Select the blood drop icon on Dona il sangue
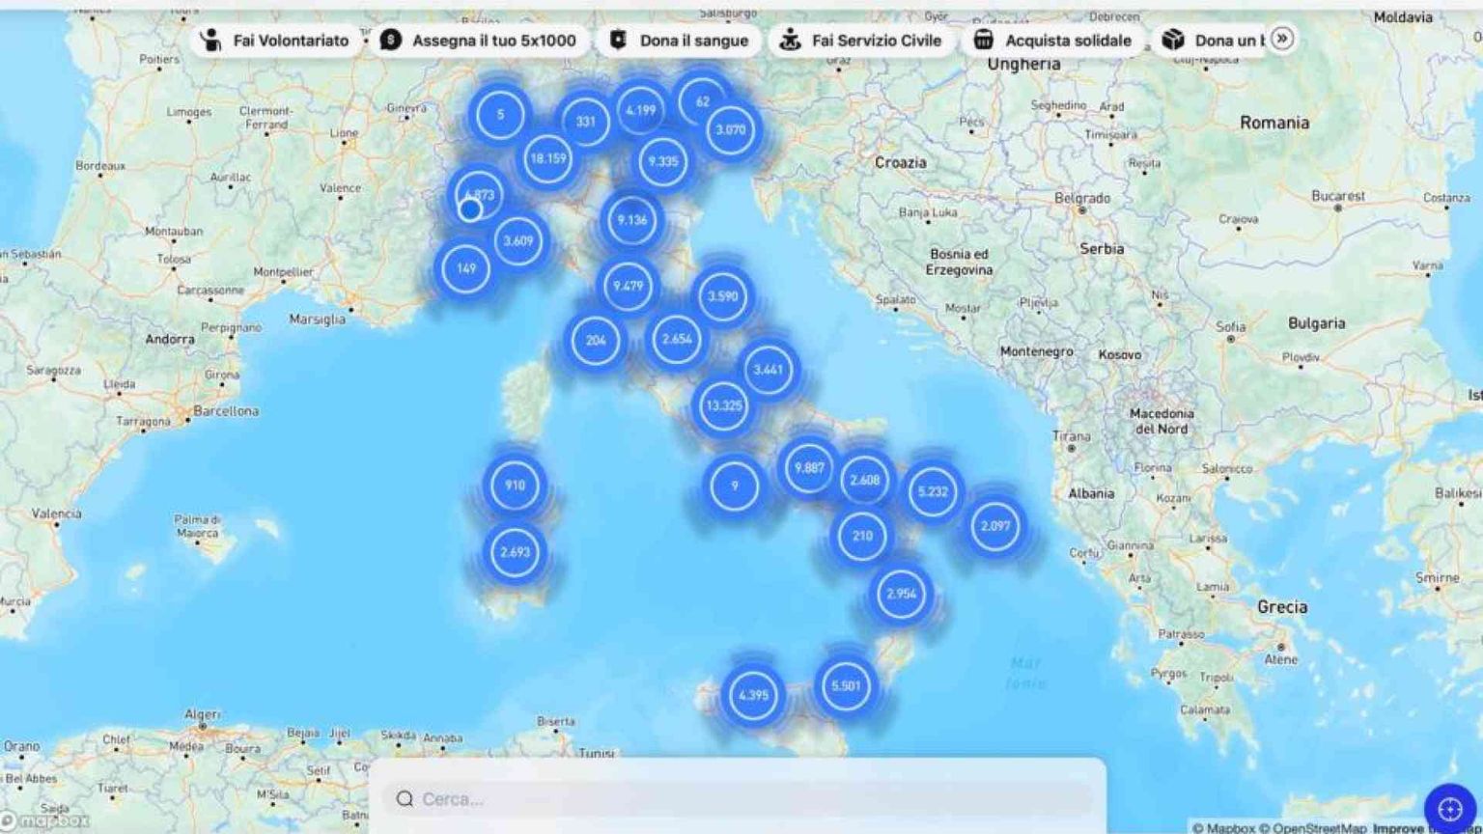The image size is (1483, 834). pyautogui.click(x=620, y=41)
